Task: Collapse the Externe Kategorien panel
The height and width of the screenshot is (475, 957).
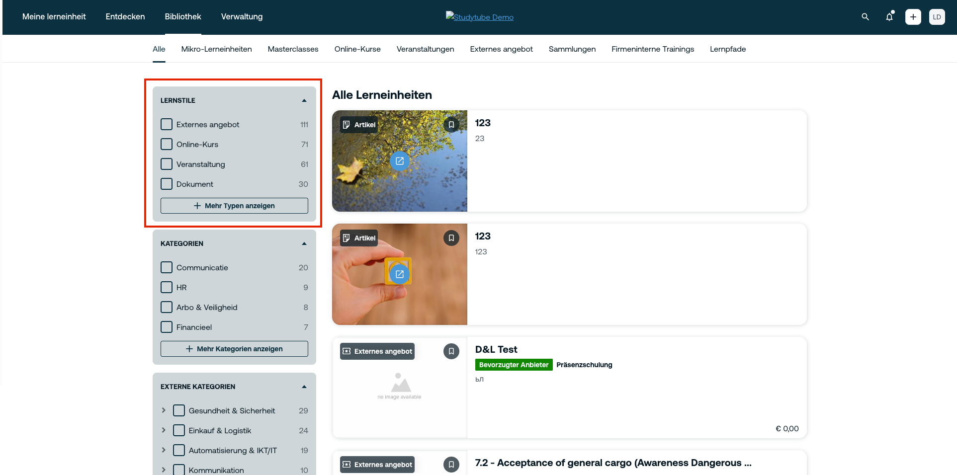Action: (304, 387)
